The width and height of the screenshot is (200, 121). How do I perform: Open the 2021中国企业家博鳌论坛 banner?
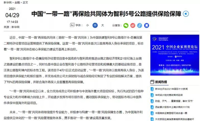pyautogui.click(x=174, y=55)
